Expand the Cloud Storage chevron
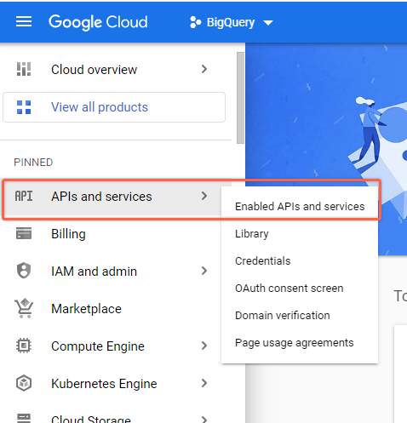The width and height of the screenshot is (407, 423). pyautogui.click(x=204, y=419)
